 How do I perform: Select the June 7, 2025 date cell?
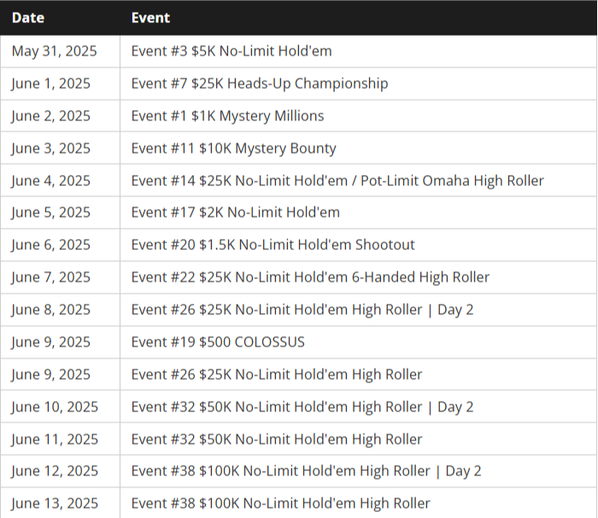point(50,277)
